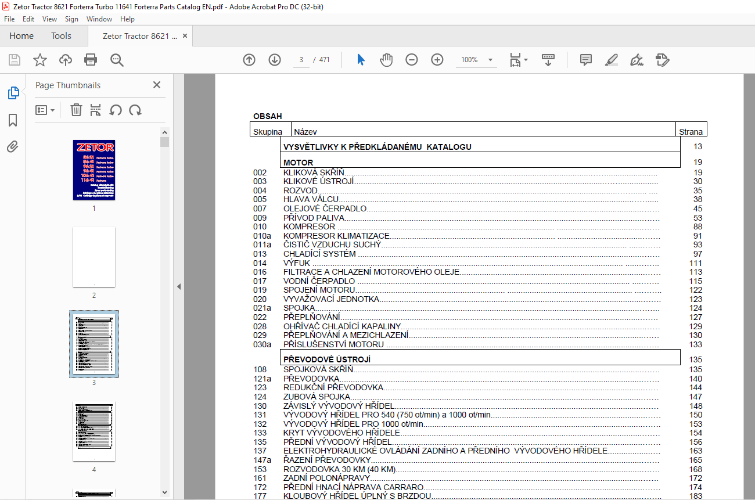Collapse the navigation pane arrow
The height and width of the screenshot is (500, 755).
179,286
